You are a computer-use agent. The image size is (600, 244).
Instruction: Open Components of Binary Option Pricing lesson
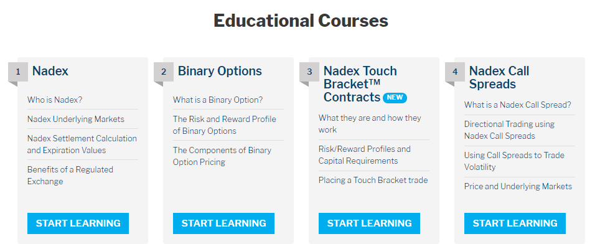(x=222, y=156)
